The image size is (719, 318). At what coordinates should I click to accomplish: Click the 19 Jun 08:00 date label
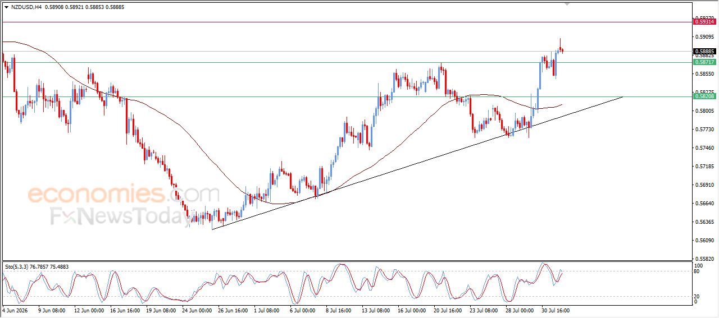pyautogui.click(x=161, y=310)
